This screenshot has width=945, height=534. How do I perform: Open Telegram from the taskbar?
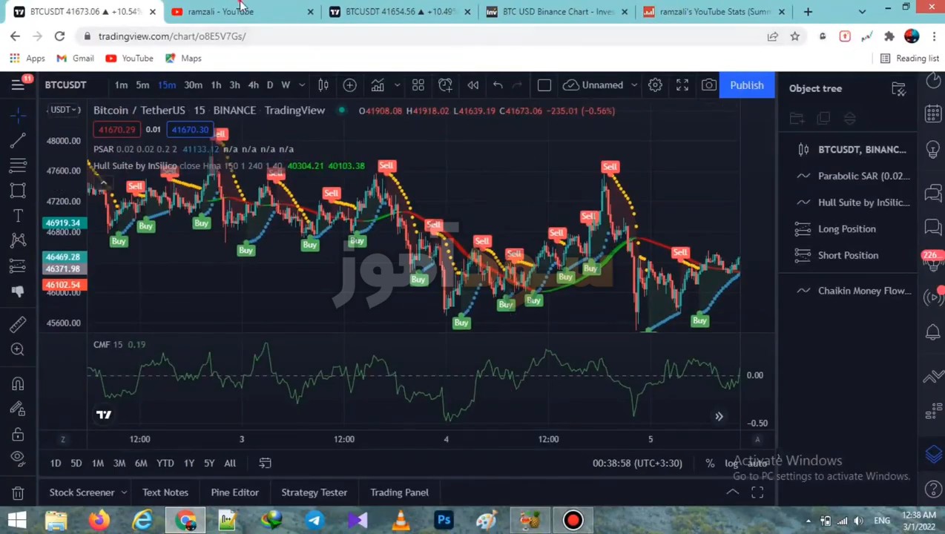click(x=315, y=521)
